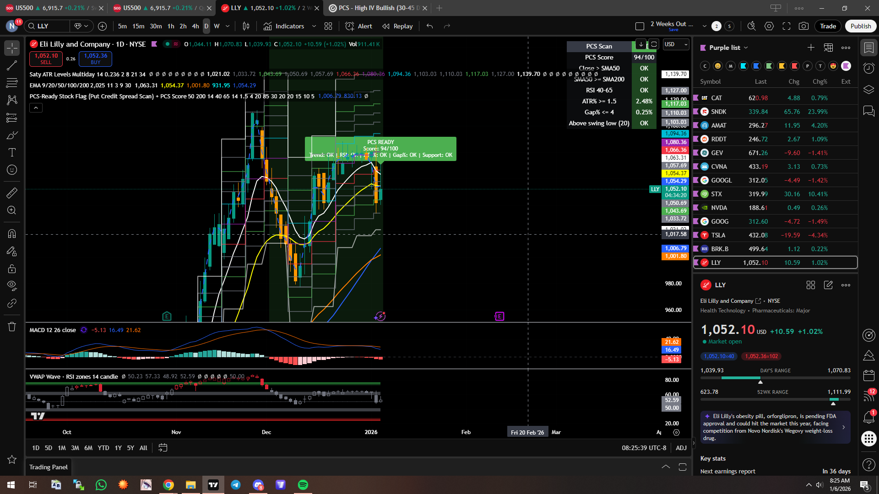Open the Replay bar mode
This screenshot has width=879, height=494.
click(x=397, y=26)
